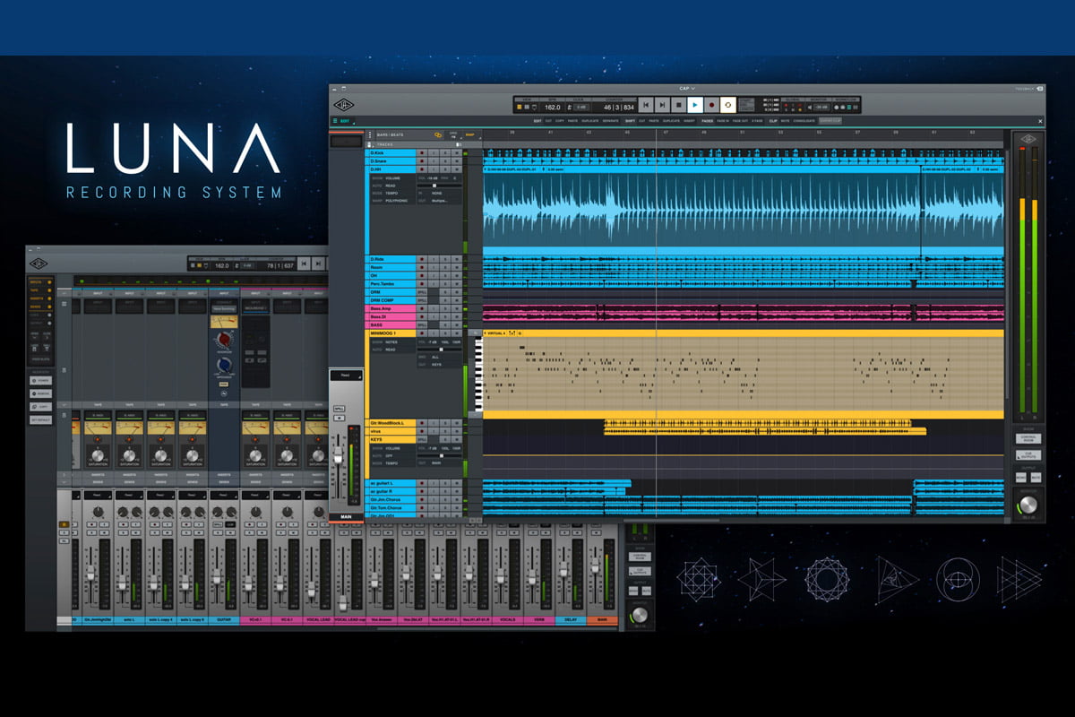Click the 162.0 tempo field in timeline window
This screenshot has height=717, width=1075.
click(x=553, y=108)
